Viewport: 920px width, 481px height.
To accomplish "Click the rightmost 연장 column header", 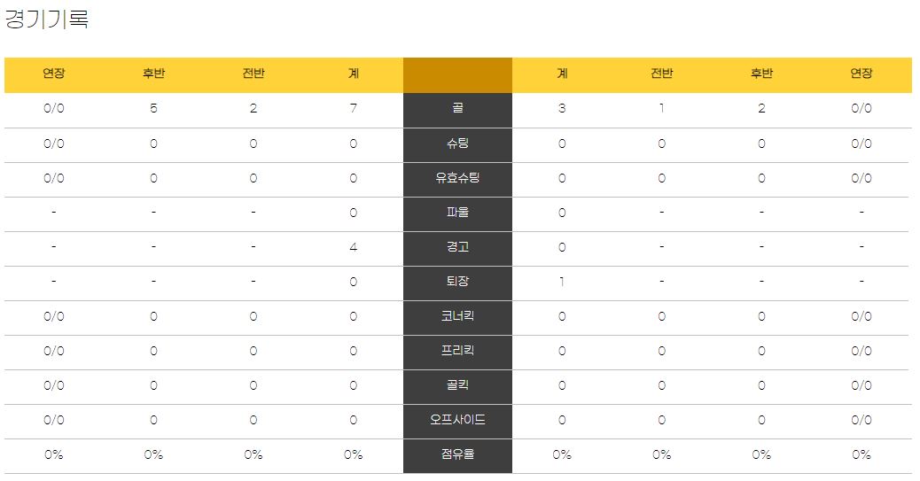I will tap(862, 74).
